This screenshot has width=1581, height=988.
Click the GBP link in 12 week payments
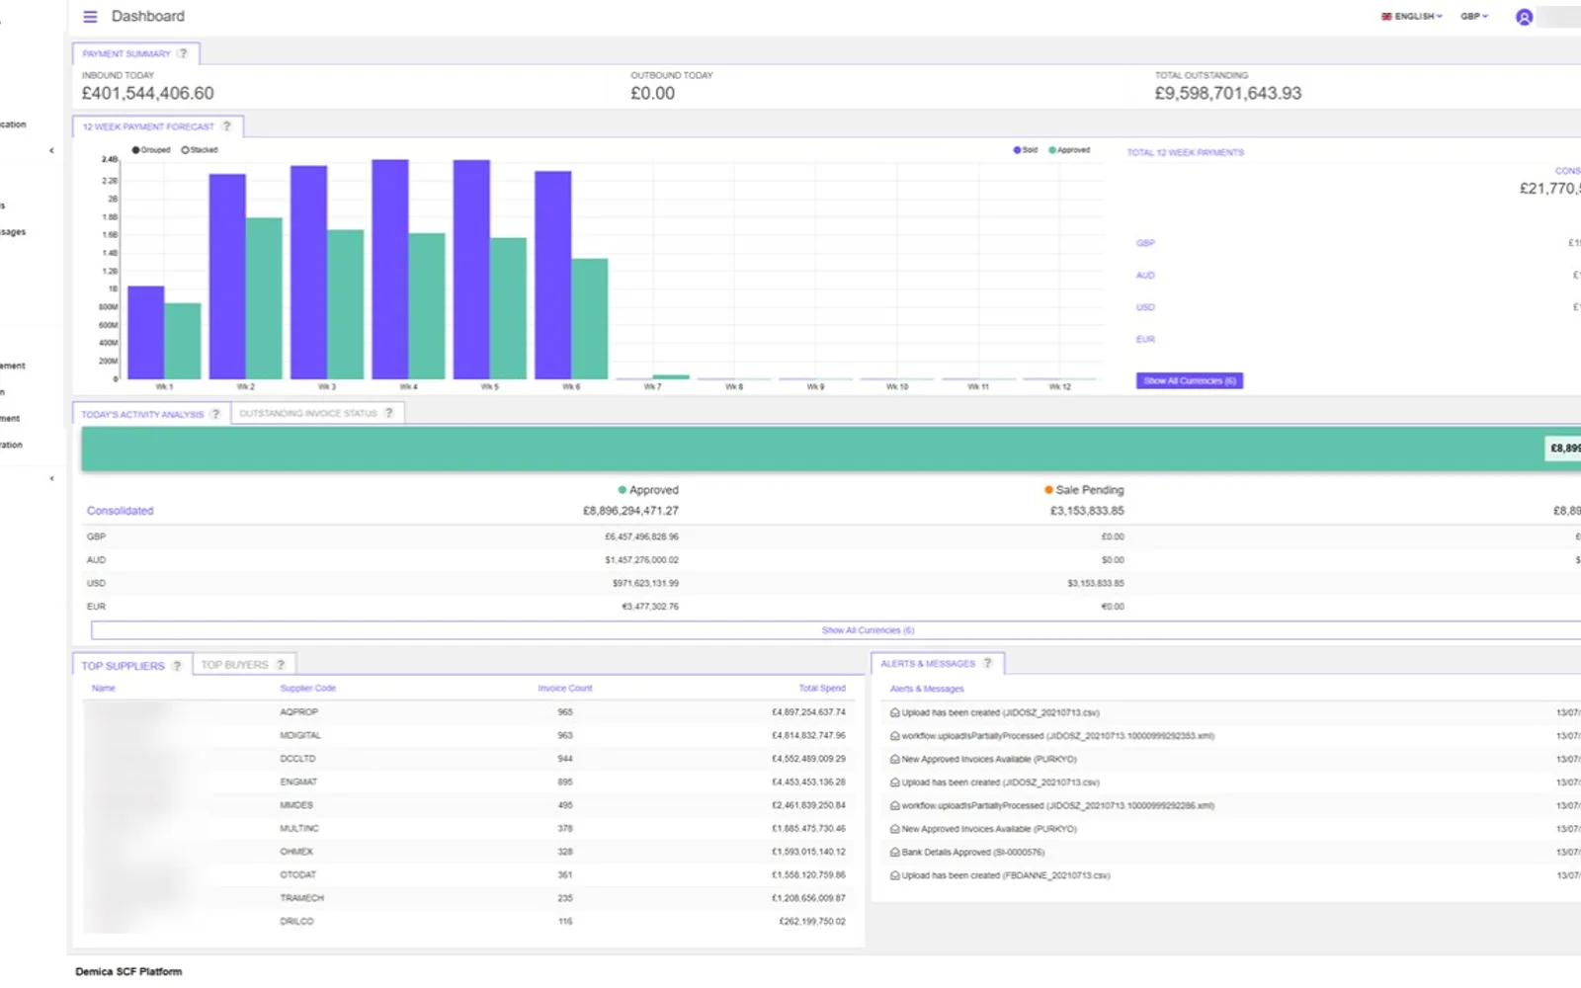pyautogui.click(x=1145, y=243)
